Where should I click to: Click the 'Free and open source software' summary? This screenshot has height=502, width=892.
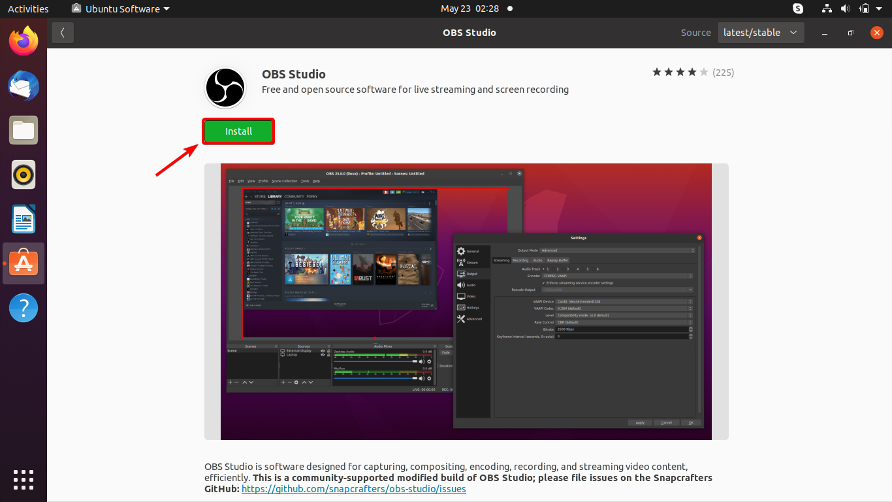tap(415, 90)
